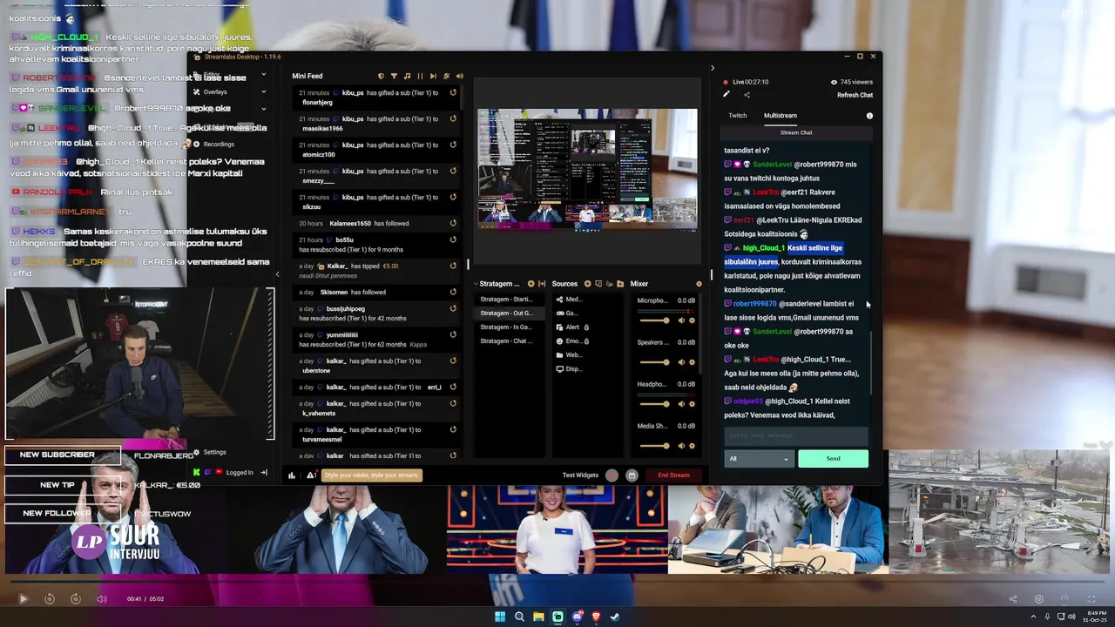1115x627 pixels.
Task: Open scene transitions icon beside Stratagem
Action: 542,284
